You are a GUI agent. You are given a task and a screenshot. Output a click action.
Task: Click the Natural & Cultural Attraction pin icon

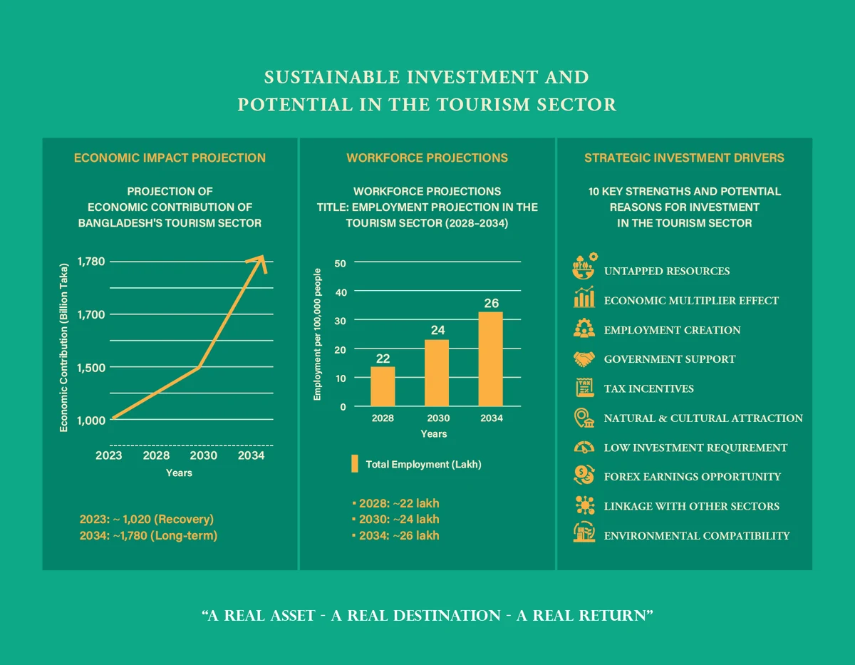tap(584, 418)
